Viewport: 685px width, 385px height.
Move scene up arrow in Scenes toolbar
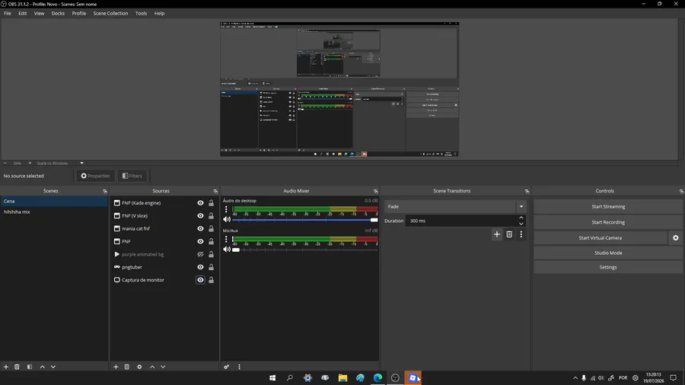click(43, 367)
